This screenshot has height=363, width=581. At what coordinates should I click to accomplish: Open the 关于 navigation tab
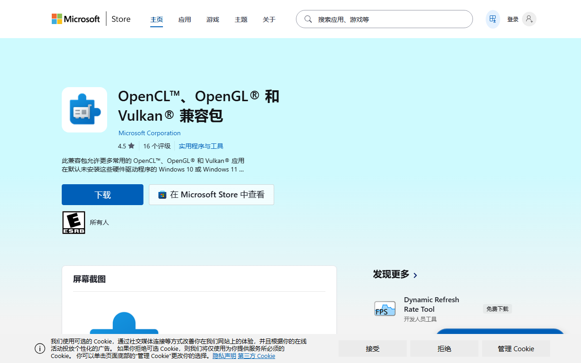click(269, 20)
